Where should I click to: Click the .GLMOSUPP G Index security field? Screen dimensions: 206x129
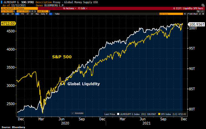(x=19, y=8)
